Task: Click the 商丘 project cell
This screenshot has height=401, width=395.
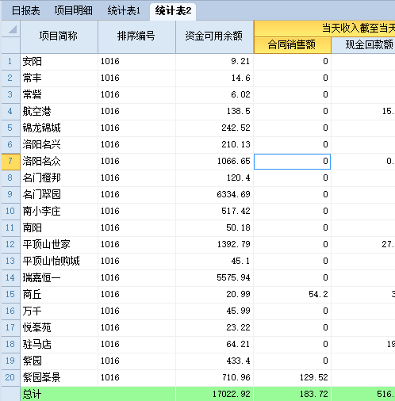Action: (x=59, y=295)
